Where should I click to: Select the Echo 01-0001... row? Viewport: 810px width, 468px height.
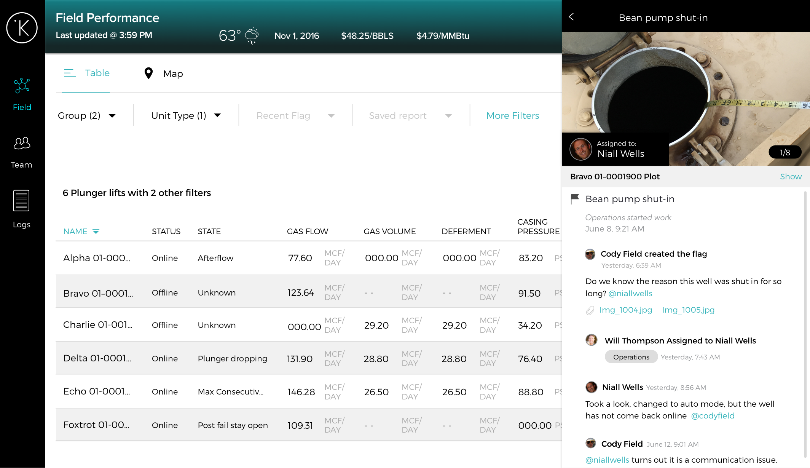point(309,391)
